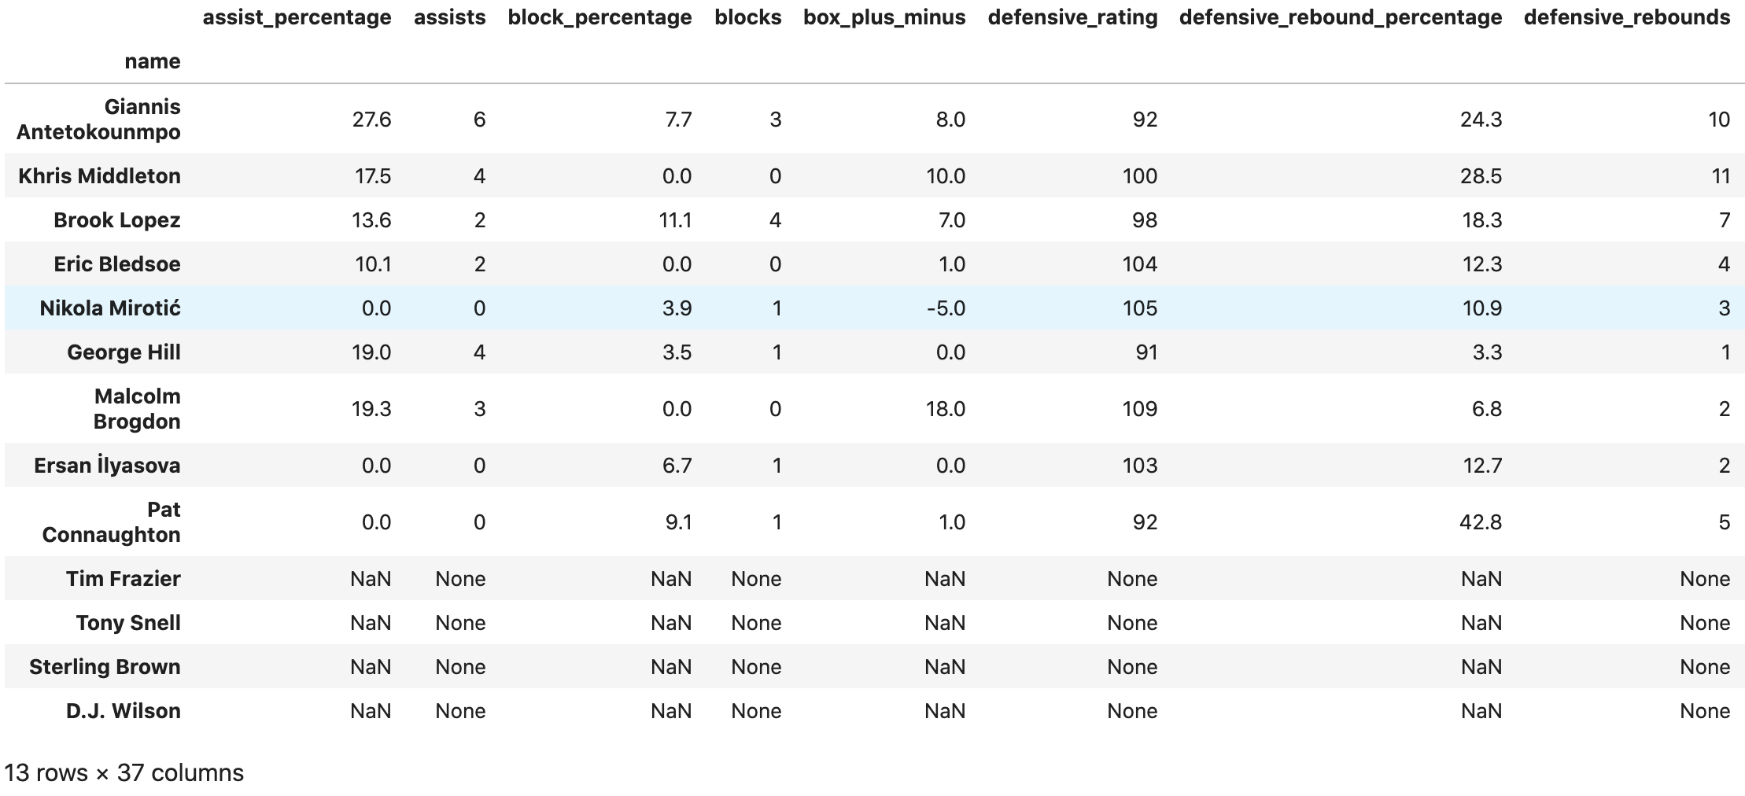Screen dimensions: 1745x796
Task: Click the Sterling Brown row label
Action: 105,667
